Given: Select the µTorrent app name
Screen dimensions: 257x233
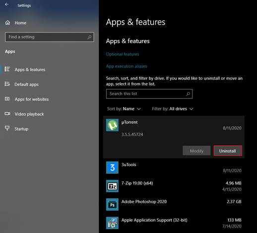Looking at the screenshot, I should pyautogui.click(x=129, y=122).
